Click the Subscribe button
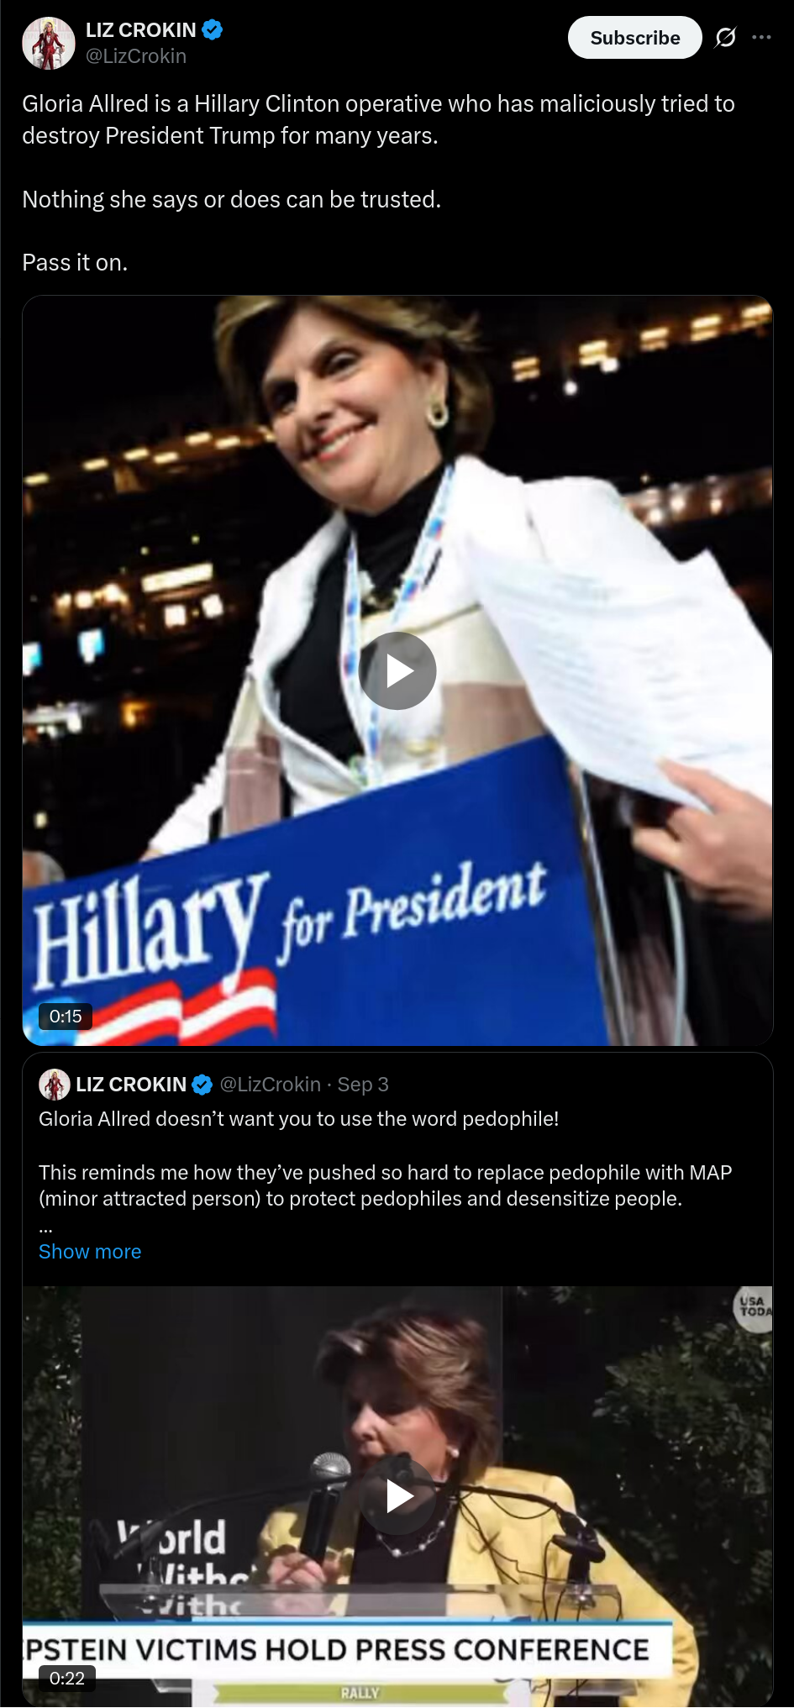The image size is (794, 1708). point(634,38)
